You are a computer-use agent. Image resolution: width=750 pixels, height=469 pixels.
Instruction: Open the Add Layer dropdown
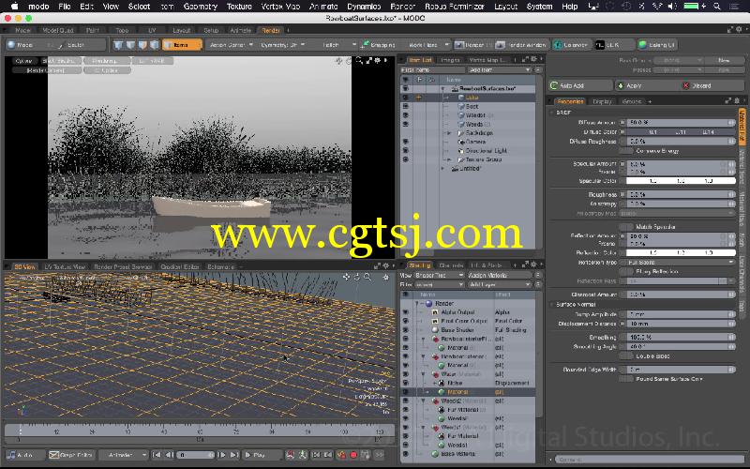(500, 284)
